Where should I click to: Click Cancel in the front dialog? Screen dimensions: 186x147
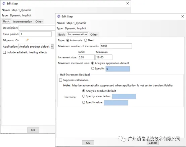[153, 143]
